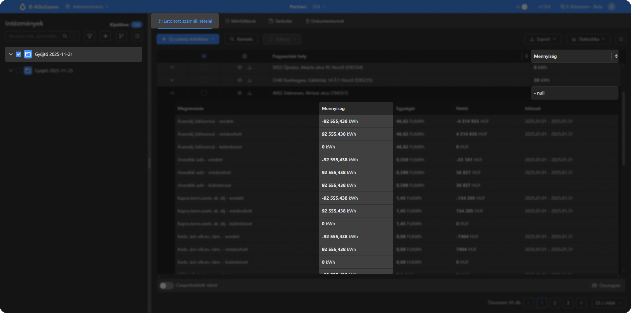This screenshot has width=631, height=313.
Task: Toggle the Csoportosított nézet switch
Action: pos(166,285)
